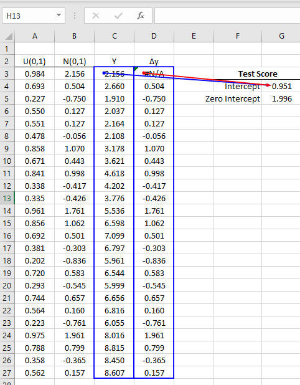Click the green error indicator in cell D3
This screenshot has height=385, width=300.
136,69
